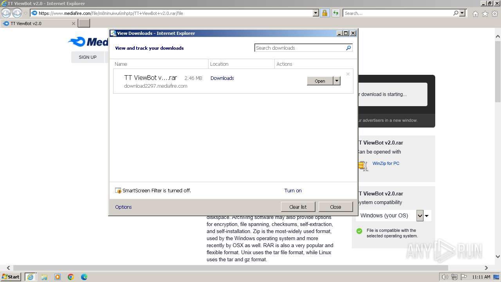The height and width of the screenshot is (282, 501).
Task: Open the IE Tools gear icon
Action: 495,14
